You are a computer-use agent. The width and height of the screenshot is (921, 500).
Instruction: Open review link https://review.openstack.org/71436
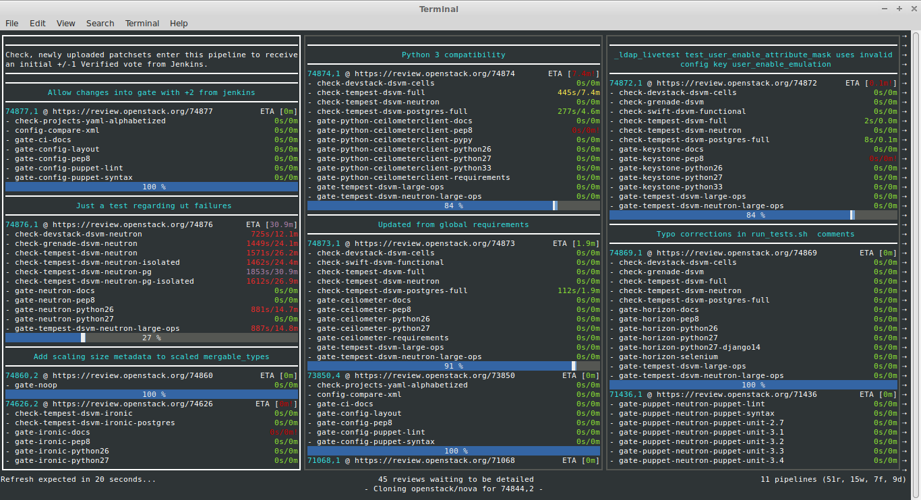737,394
